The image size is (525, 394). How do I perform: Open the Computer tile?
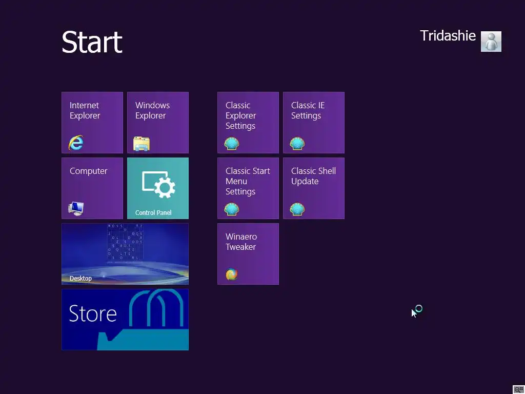pos(92,188)
